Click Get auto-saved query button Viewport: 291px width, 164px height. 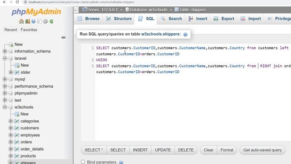click(262, 150)
